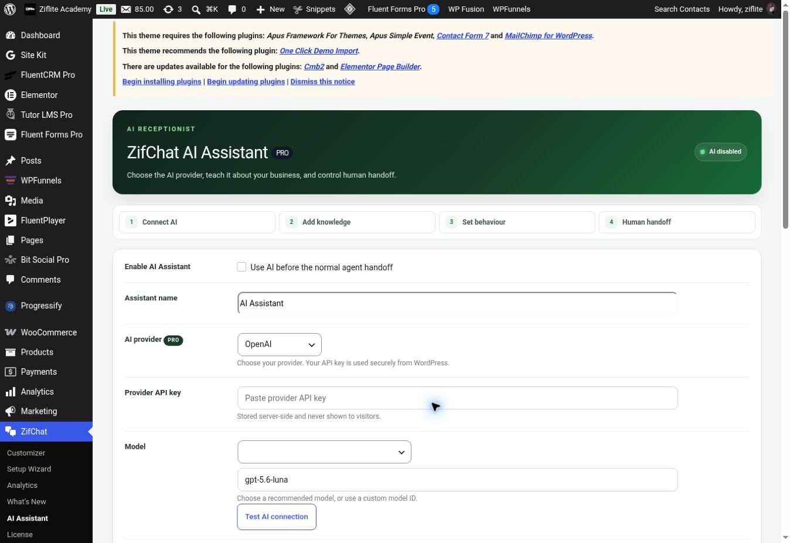Open the Connect AI step tab
The width and height of the screenshot is (790, 543).
[197, 222]
